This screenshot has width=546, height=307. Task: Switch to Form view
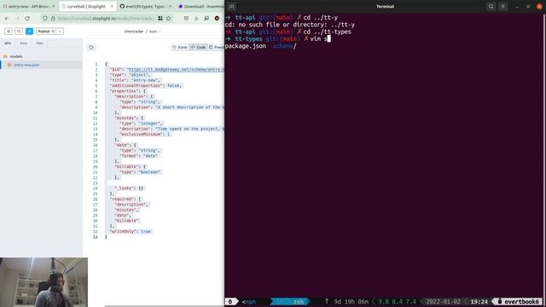(180, 47)
